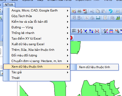Click the Fit toolbar icon
The height and width of the screenshot is (96, 122).
click(111, 31)
